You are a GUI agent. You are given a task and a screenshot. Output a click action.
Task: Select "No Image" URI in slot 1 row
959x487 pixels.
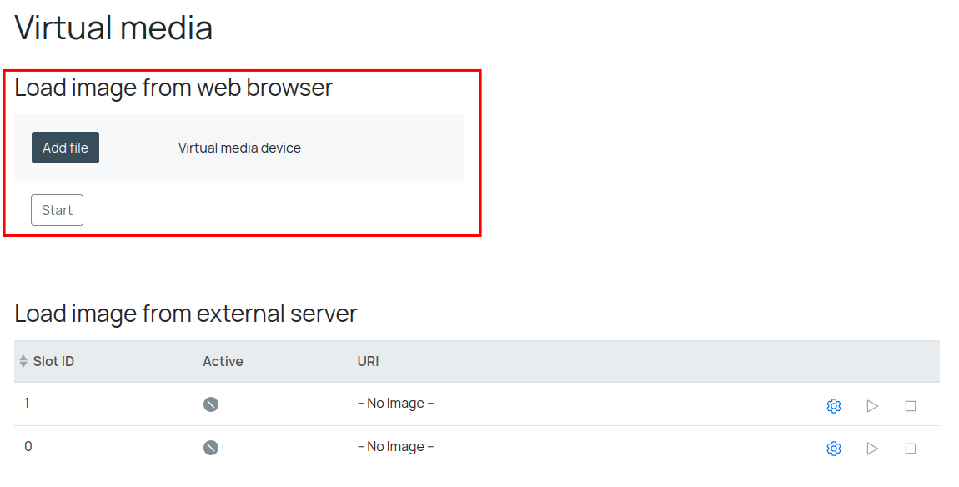(395, 404)
